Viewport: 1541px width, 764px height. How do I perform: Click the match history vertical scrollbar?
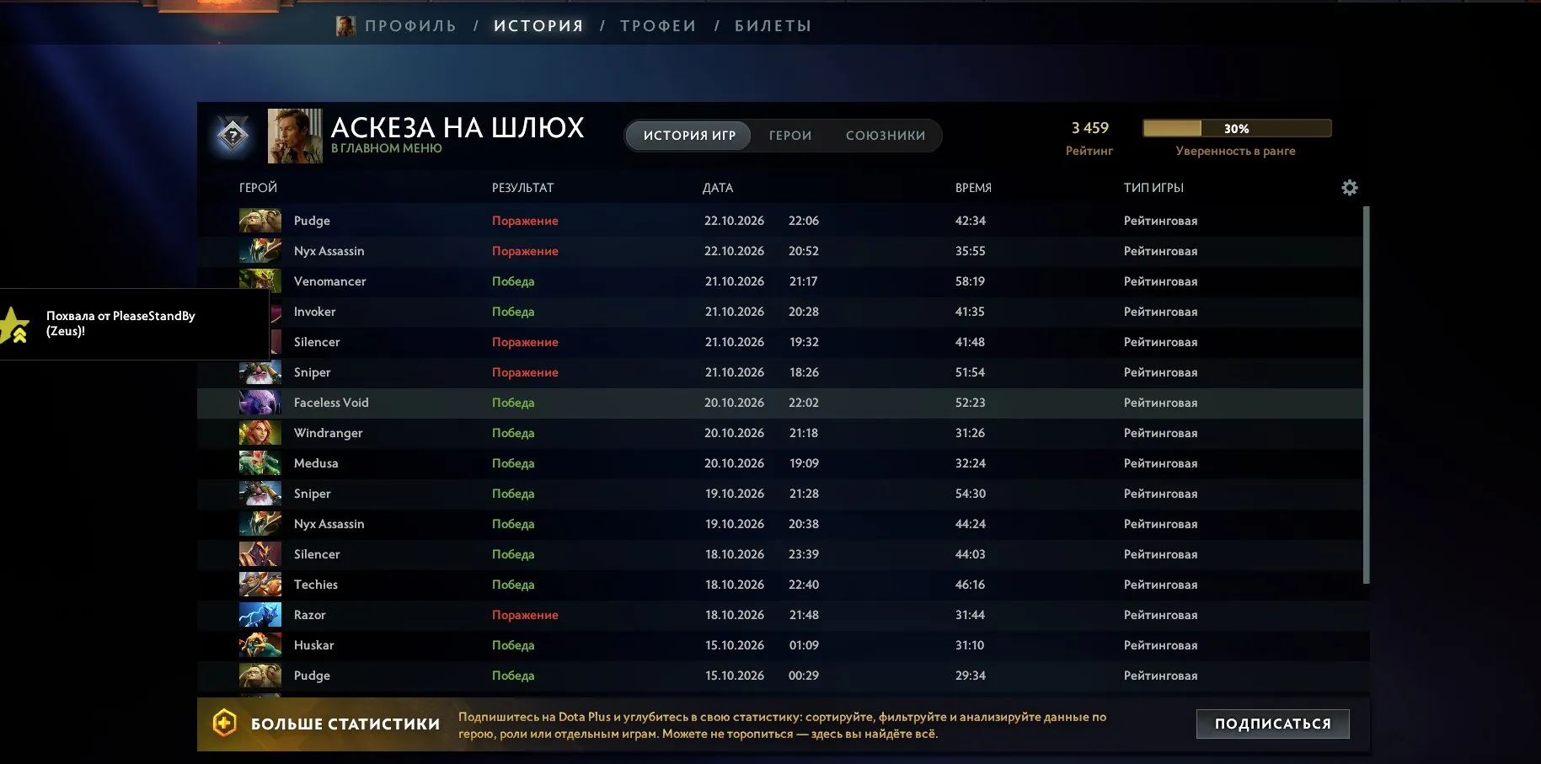1366,395
